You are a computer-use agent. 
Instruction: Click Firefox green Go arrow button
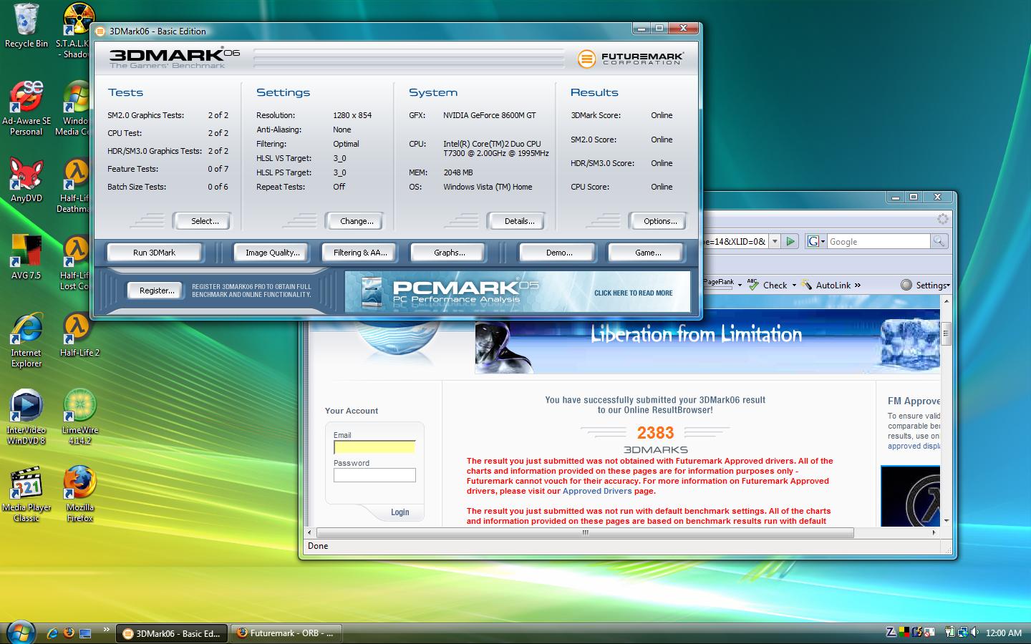click(790, 242)
